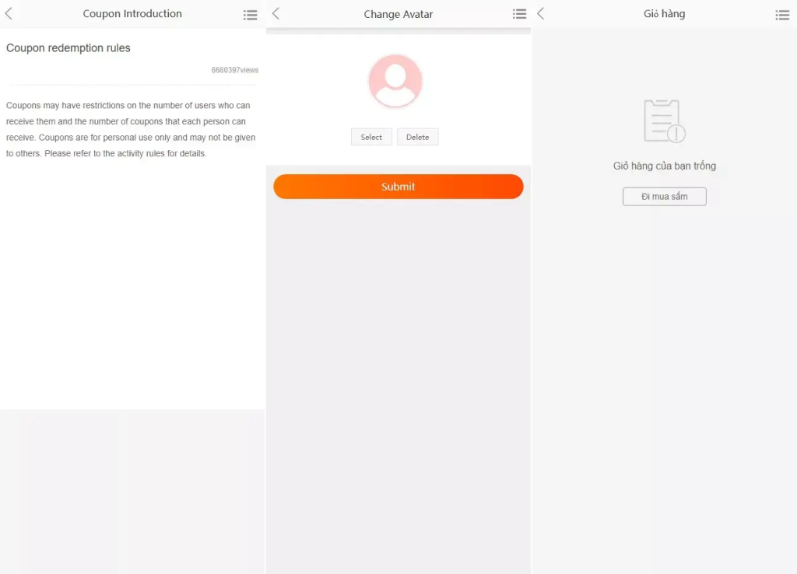This screenshot has height=574, width=797.
Task: Click the Đi mua sắm button
Action: [665, 197]
